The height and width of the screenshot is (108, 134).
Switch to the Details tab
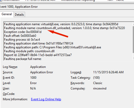point(19,15)
